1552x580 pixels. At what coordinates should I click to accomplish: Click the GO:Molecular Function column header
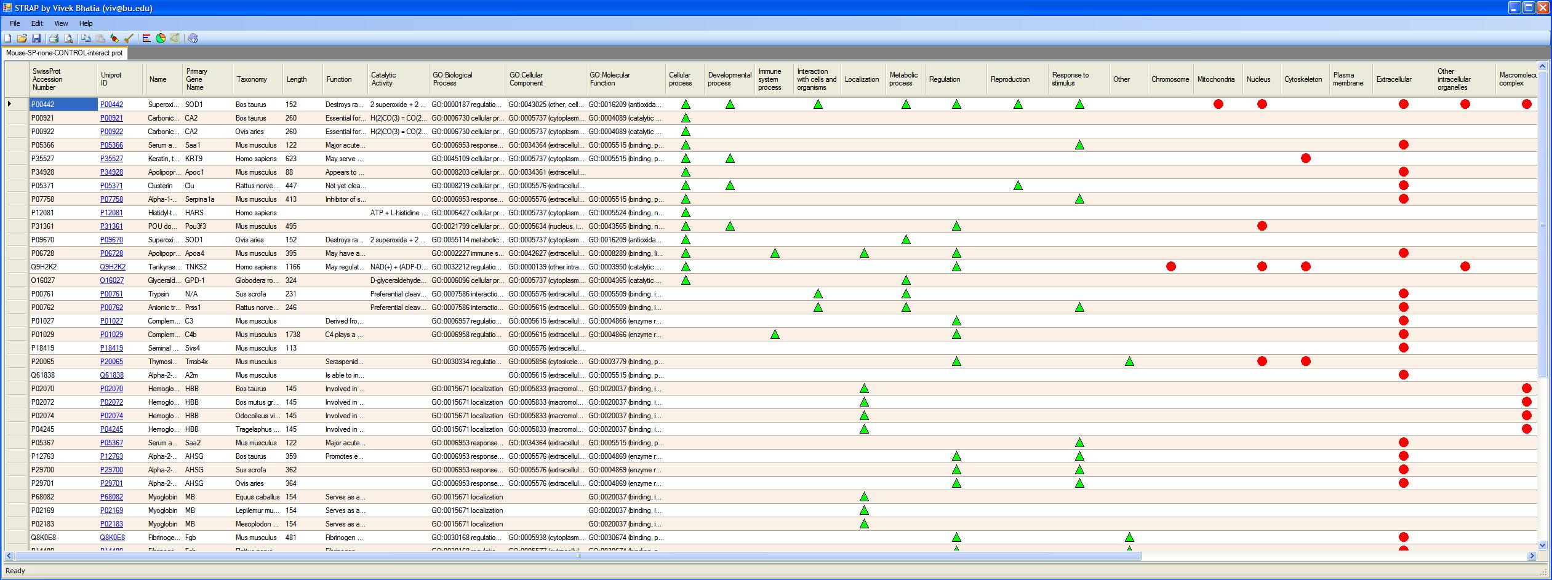point(625,79)
